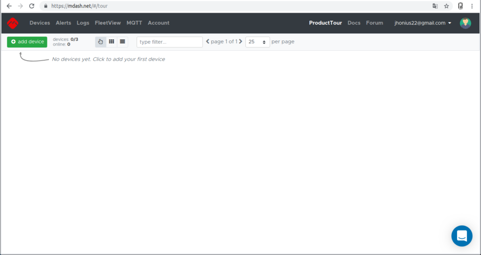Image resolution: width=481 pixels, height=255 pixels.
Task: Click the 'No devices yet' hint text
Action: tap(109, 59)
